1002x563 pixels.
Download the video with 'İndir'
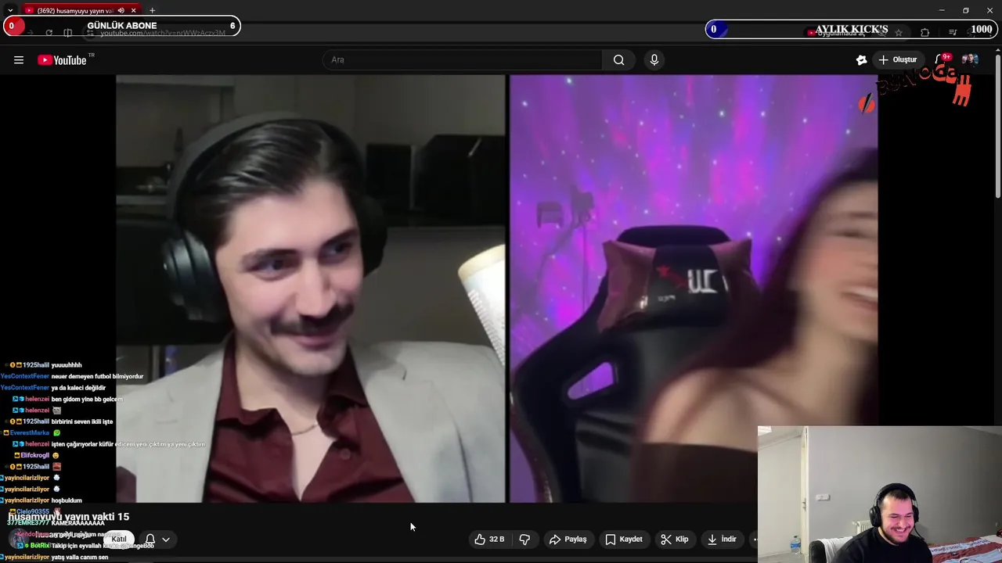pyautogui.click(x=722, y=540)
